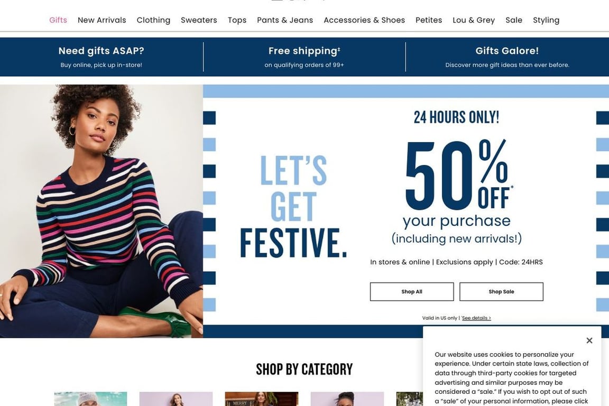The width and height of the screenshot is (609, 406).
Task: Open the Free shipping promo banner
Action: point(304,57)
